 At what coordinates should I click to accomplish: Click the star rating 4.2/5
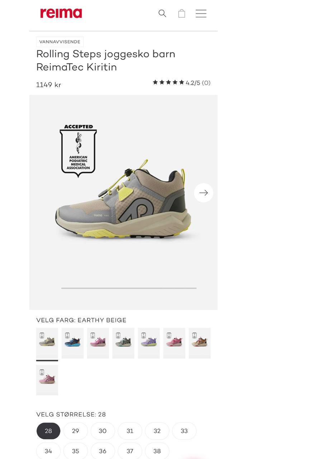point(181,83)
